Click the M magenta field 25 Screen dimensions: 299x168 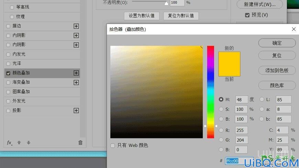click(x=282, y=140)
